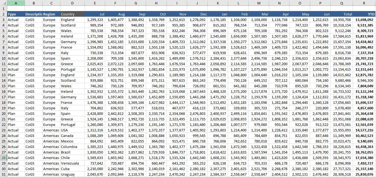
Task: Click Ireland Feb value 1,656,000
Action: (x=238, y=36)
